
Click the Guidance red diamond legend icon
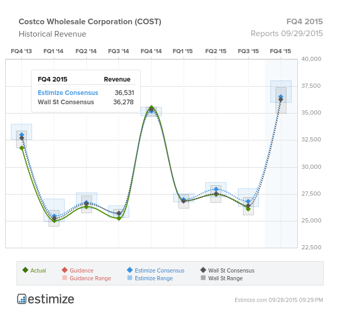[x=65, y=270]
